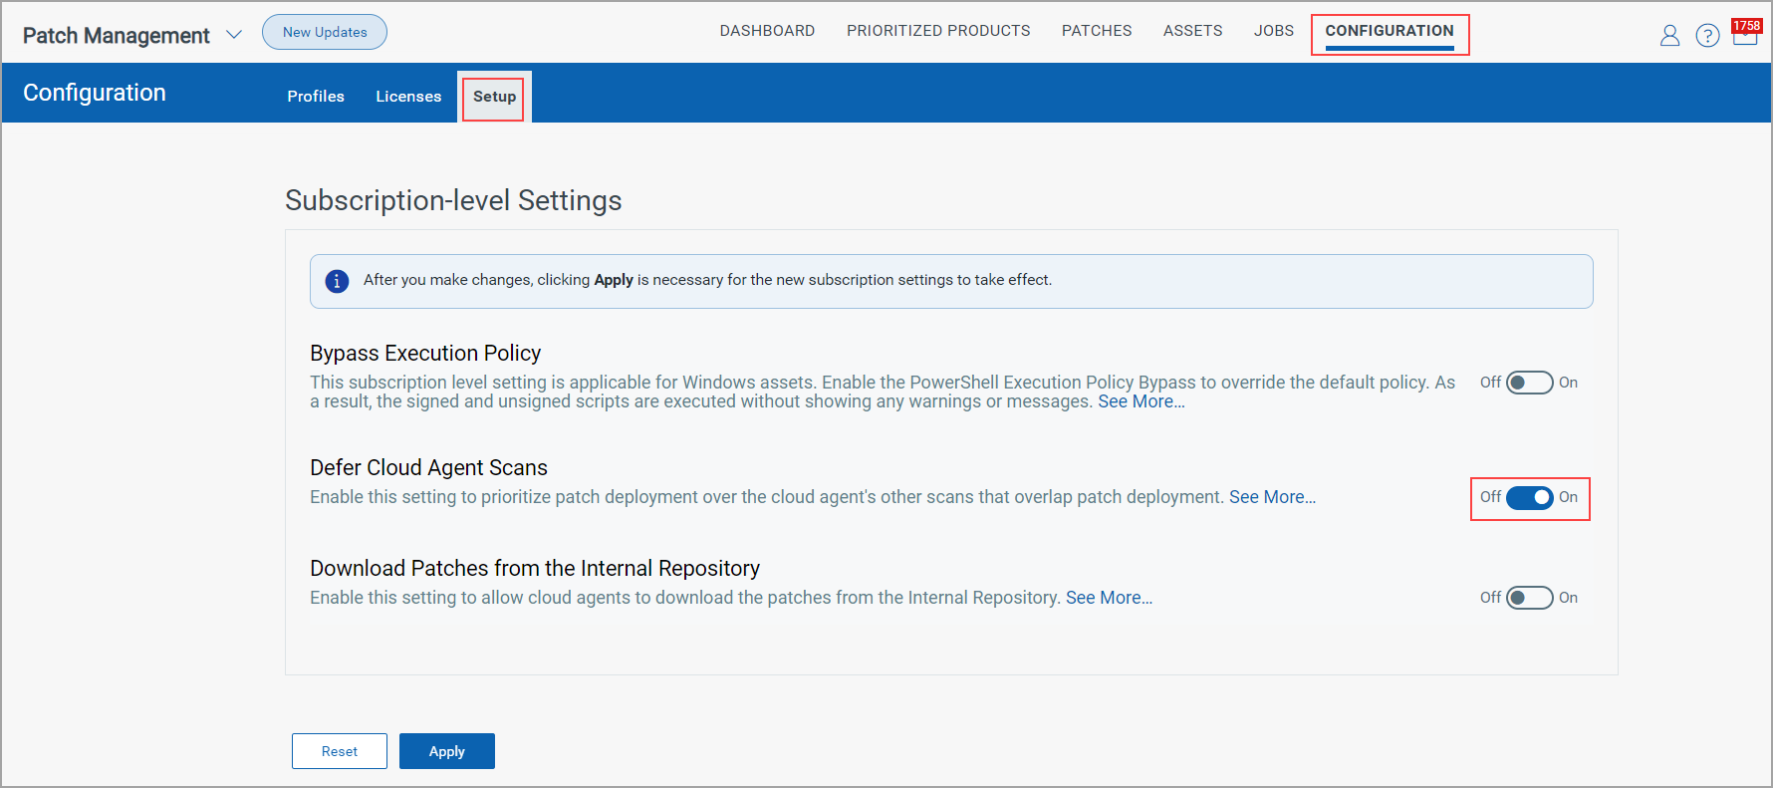1773x788 pixels.
Task: Click the blue info icon in the banner
Action: pyautogui.click(x=337, y=281)
